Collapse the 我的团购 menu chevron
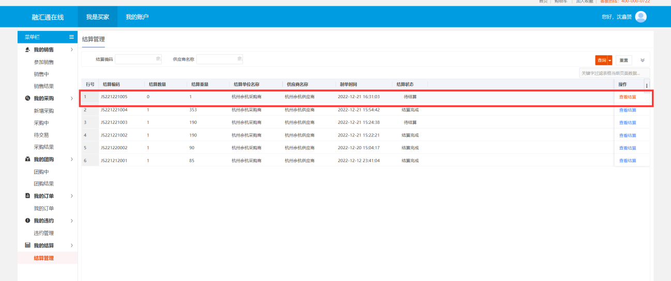The width and height of the screenshot is (671, 281). (x=72, y=159)
